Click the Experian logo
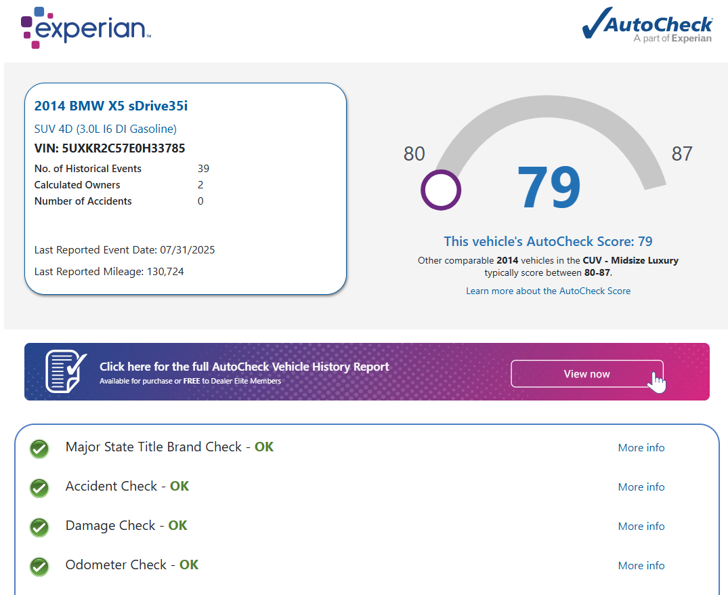 pos(86,28)
